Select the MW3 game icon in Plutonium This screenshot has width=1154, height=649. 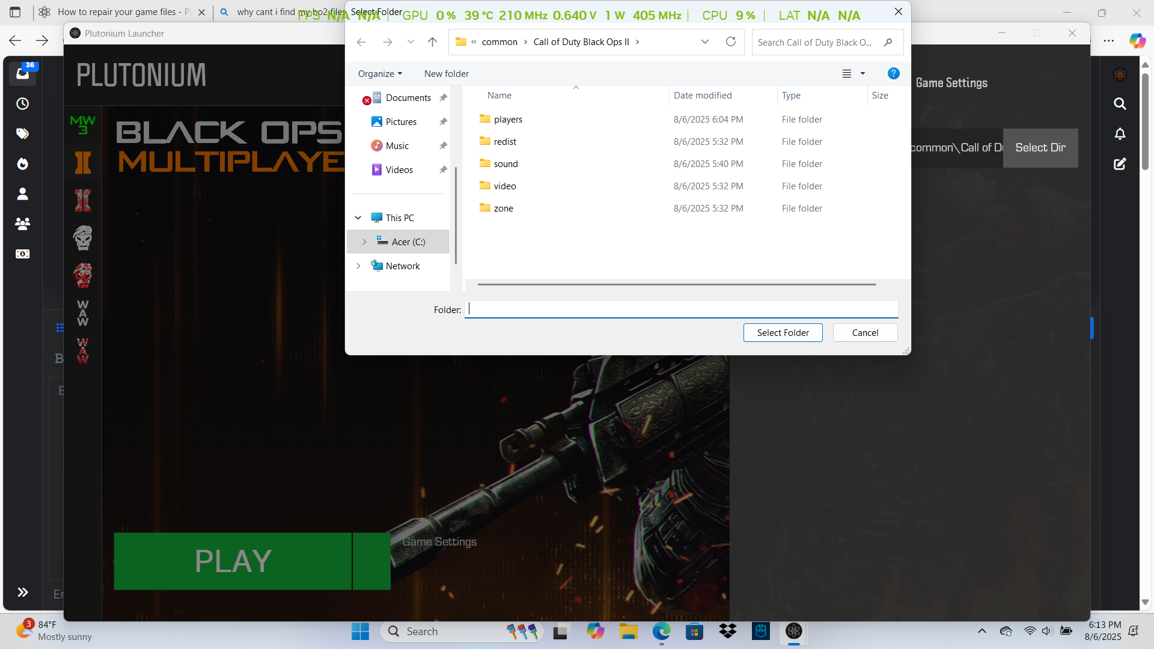click(82, 124)
